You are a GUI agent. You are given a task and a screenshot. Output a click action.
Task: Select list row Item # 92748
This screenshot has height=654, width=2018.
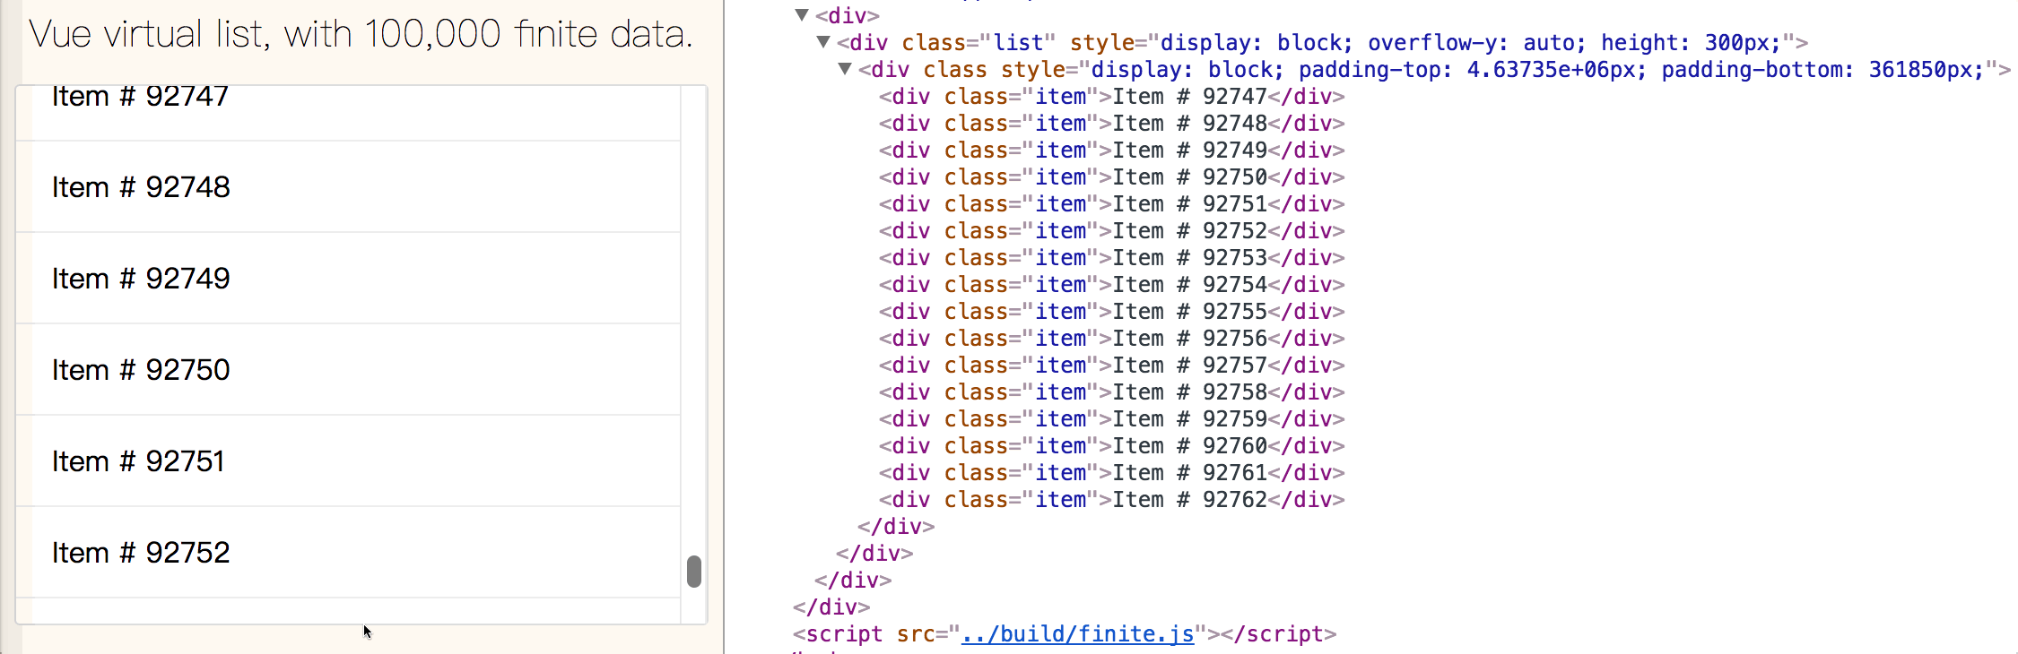[348, 187]
